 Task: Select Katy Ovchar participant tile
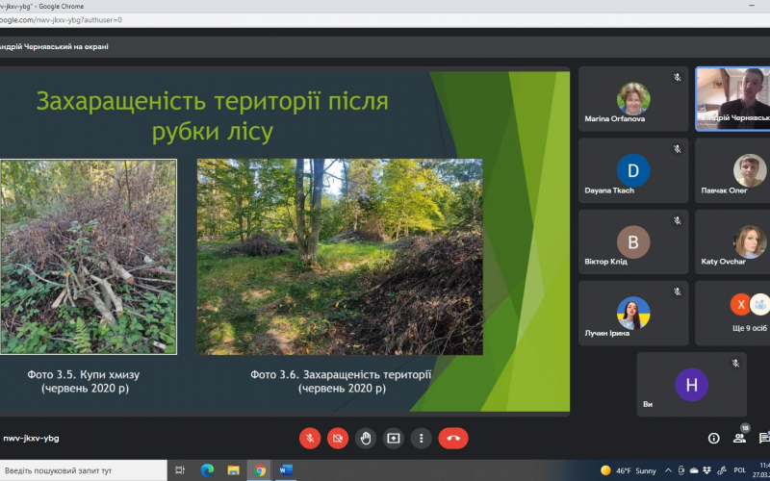[732, 242]
